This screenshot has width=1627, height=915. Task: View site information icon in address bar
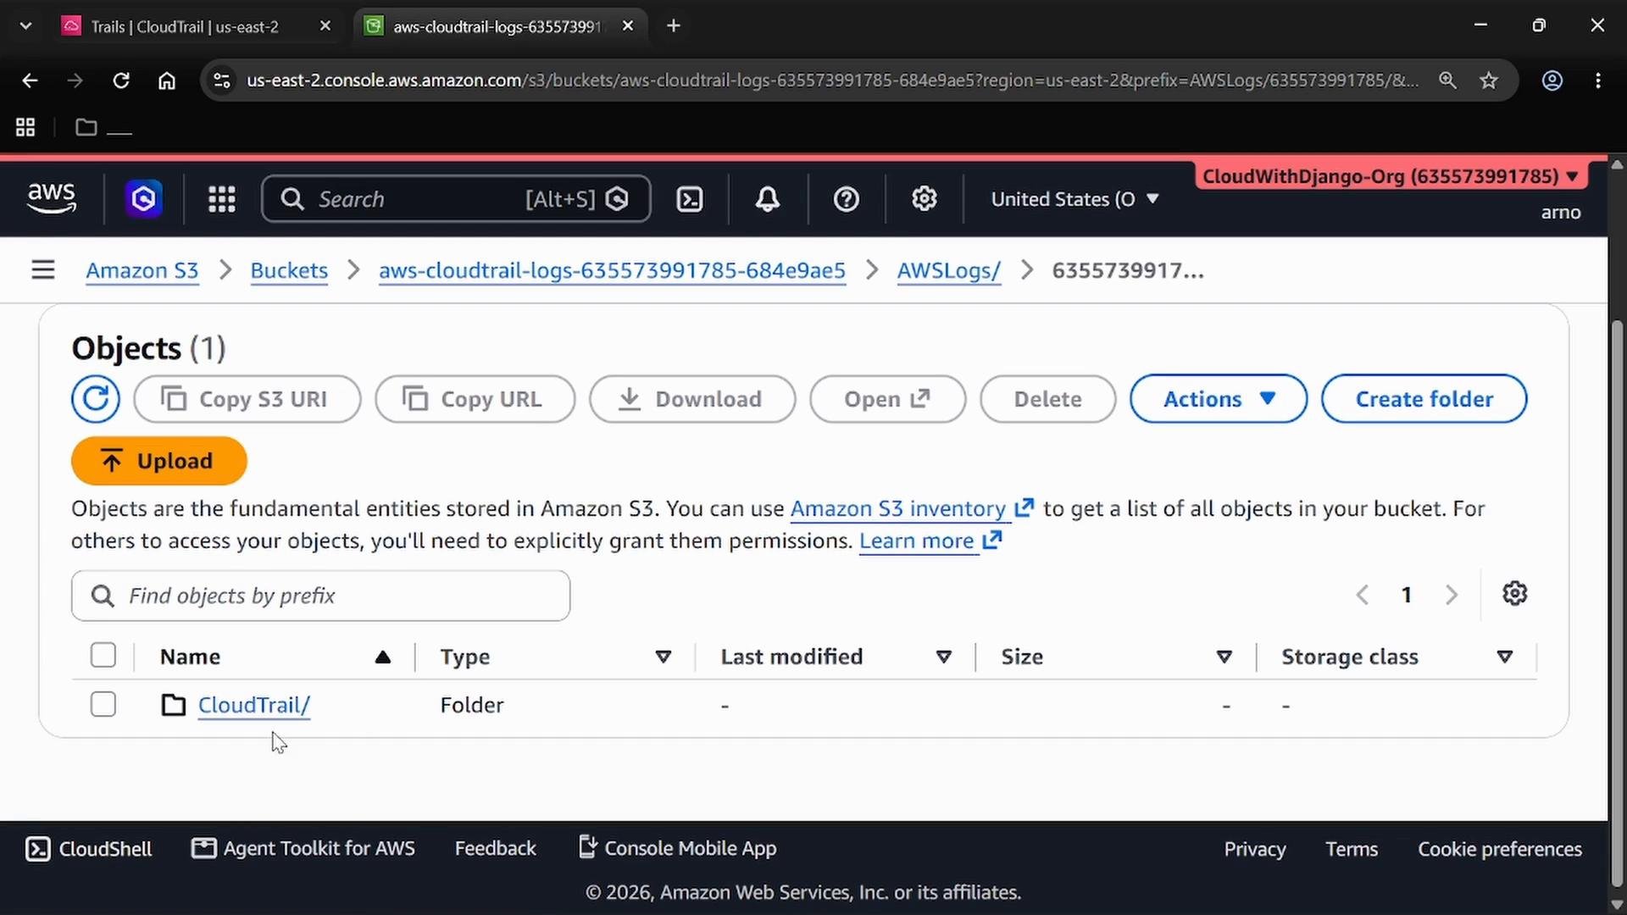click(222, 80)
